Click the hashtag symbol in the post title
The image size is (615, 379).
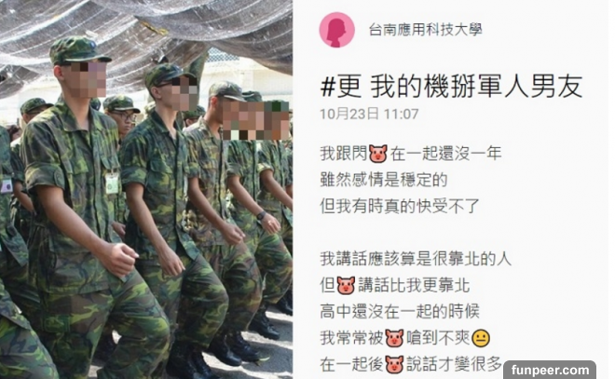(328, 87)
